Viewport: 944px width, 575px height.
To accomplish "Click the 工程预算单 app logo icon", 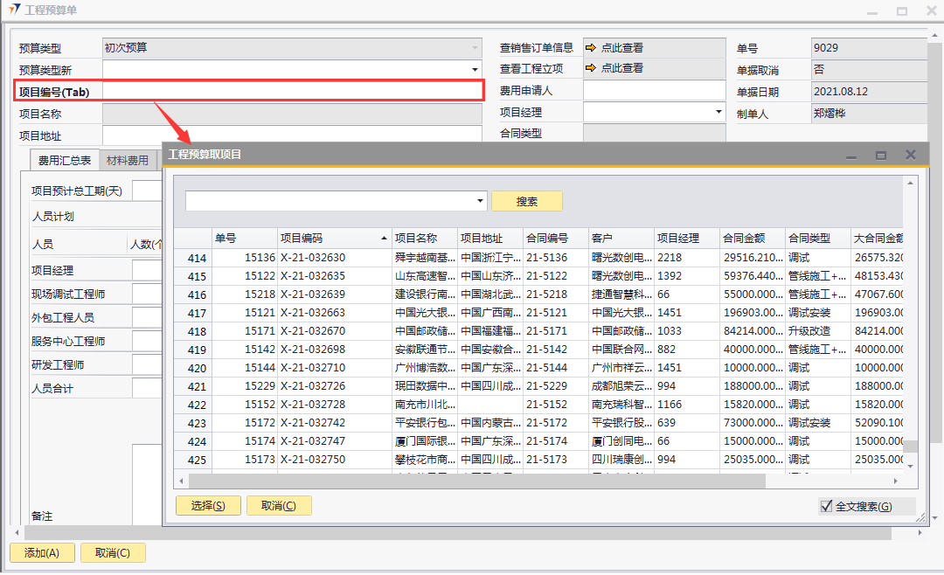I will point(13,10).
